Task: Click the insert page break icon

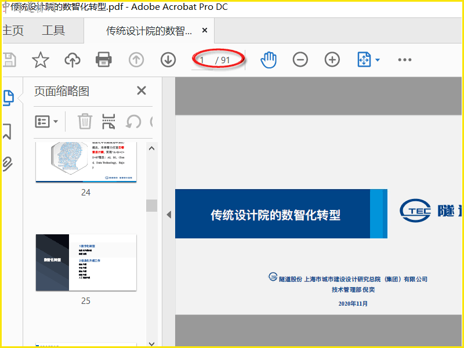Action: 108,121
